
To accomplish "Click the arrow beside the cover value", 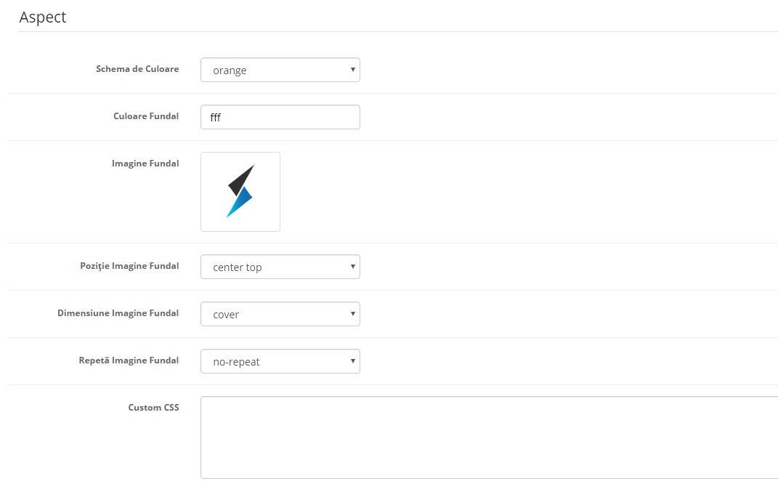I will pyautogui.click(x=352, y=315).
